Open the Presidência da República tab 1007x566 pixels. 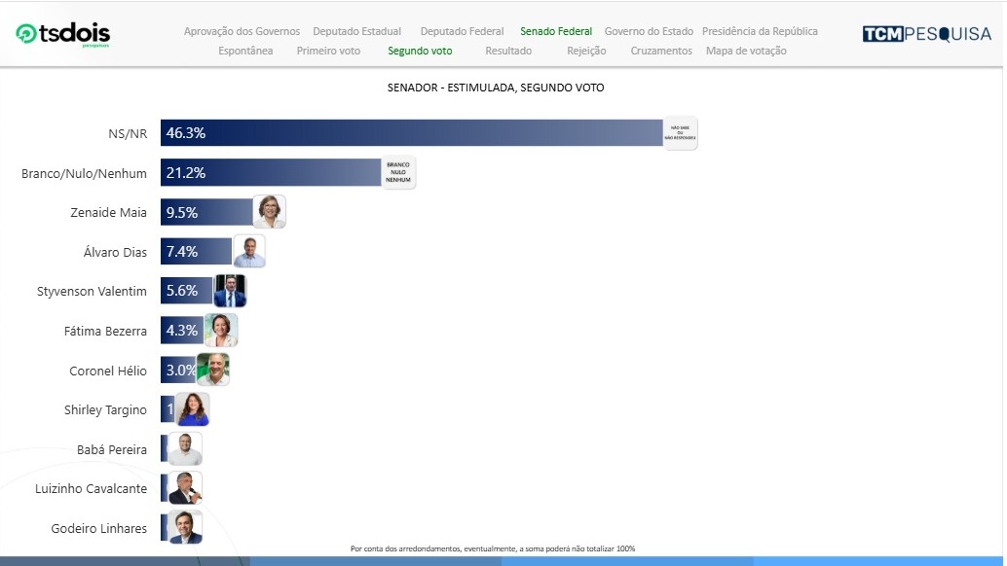760,31
